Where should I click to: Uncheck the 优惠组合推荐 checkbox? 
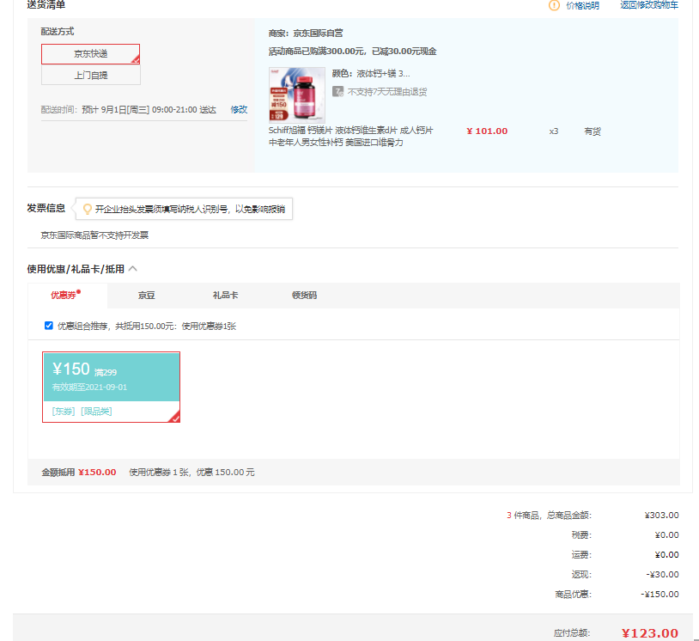point(49,326)
